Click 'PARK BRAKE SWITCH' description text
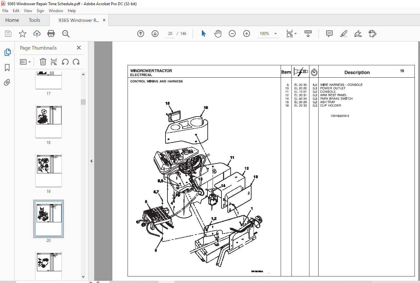 coord(336,99)
